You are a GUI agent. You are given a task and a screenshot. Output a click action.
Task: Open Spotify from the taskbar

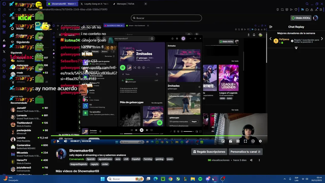tap(200, 179)
